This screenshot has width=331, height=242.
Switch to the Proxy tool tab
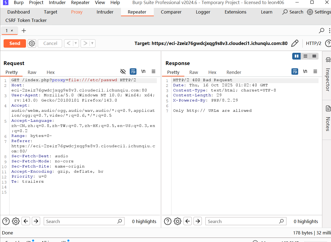[77, 12]
